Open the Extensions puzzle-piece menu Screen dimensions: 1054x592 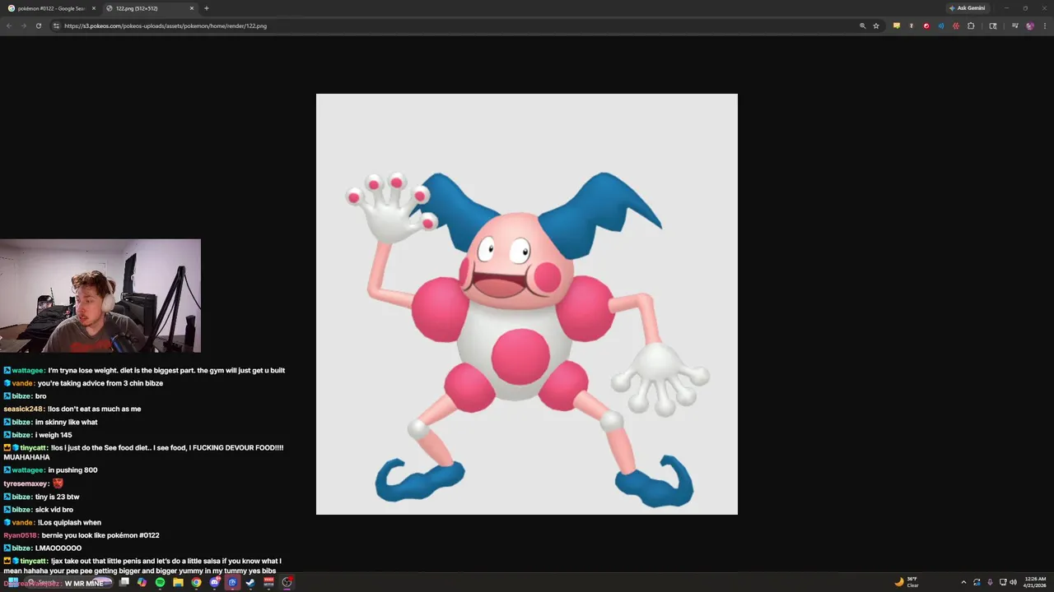coord(971,25)
